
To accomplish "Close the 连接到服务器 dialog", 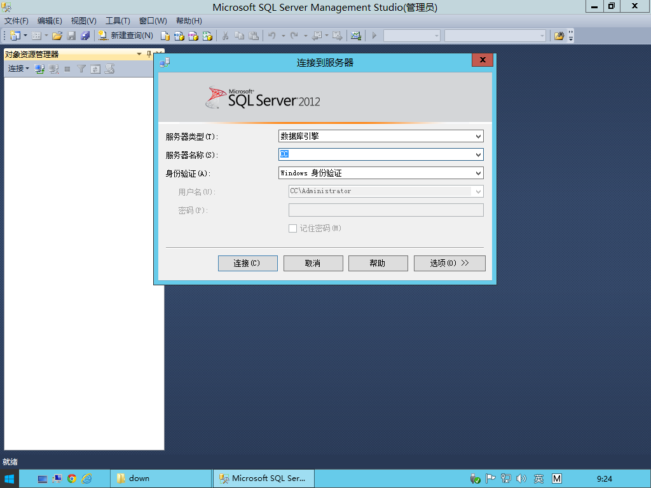I will coord(483,60).
